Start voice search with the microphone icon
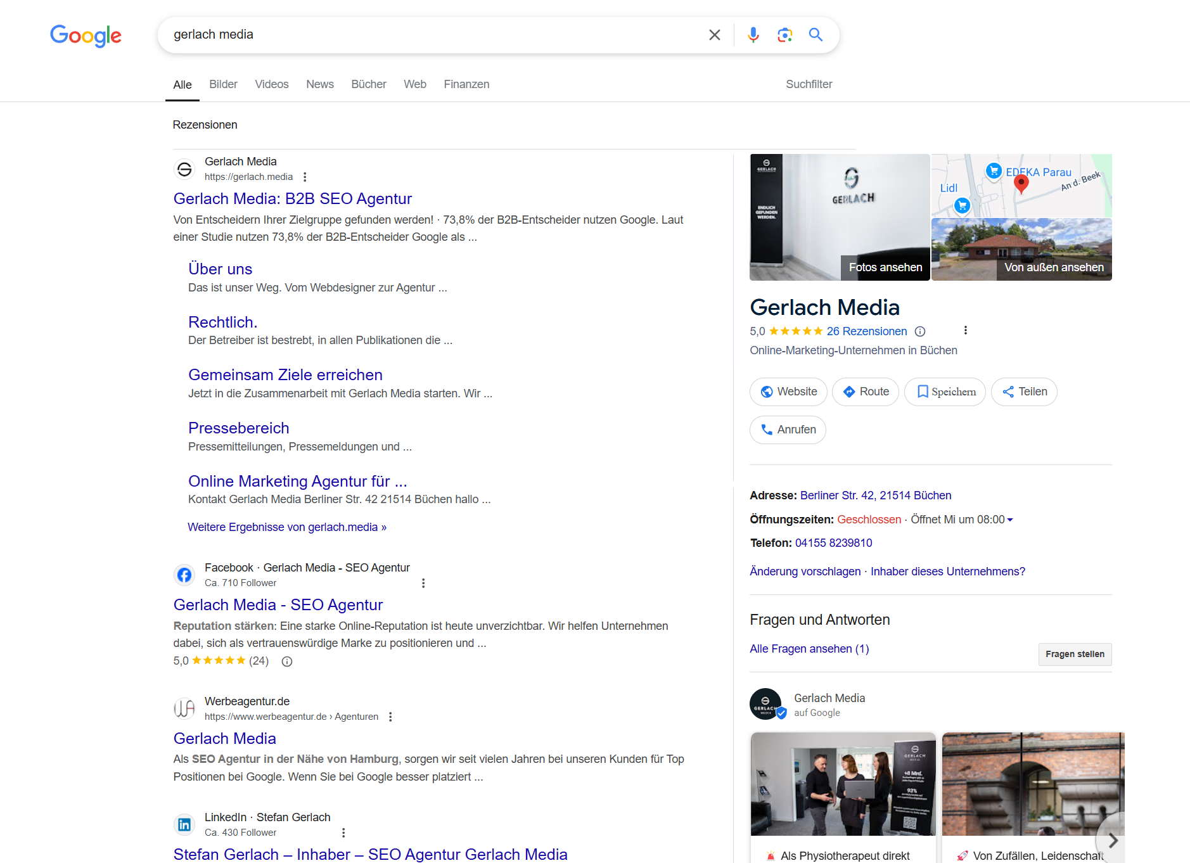Screen dimensions: 1190x863 (x=753, y=35)
